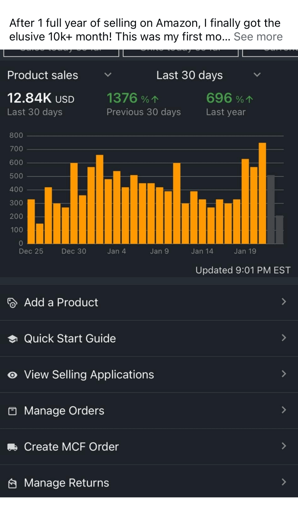Tap See more to expand post
The width and height of the screenshot is (298, 530).
[258, 37]
